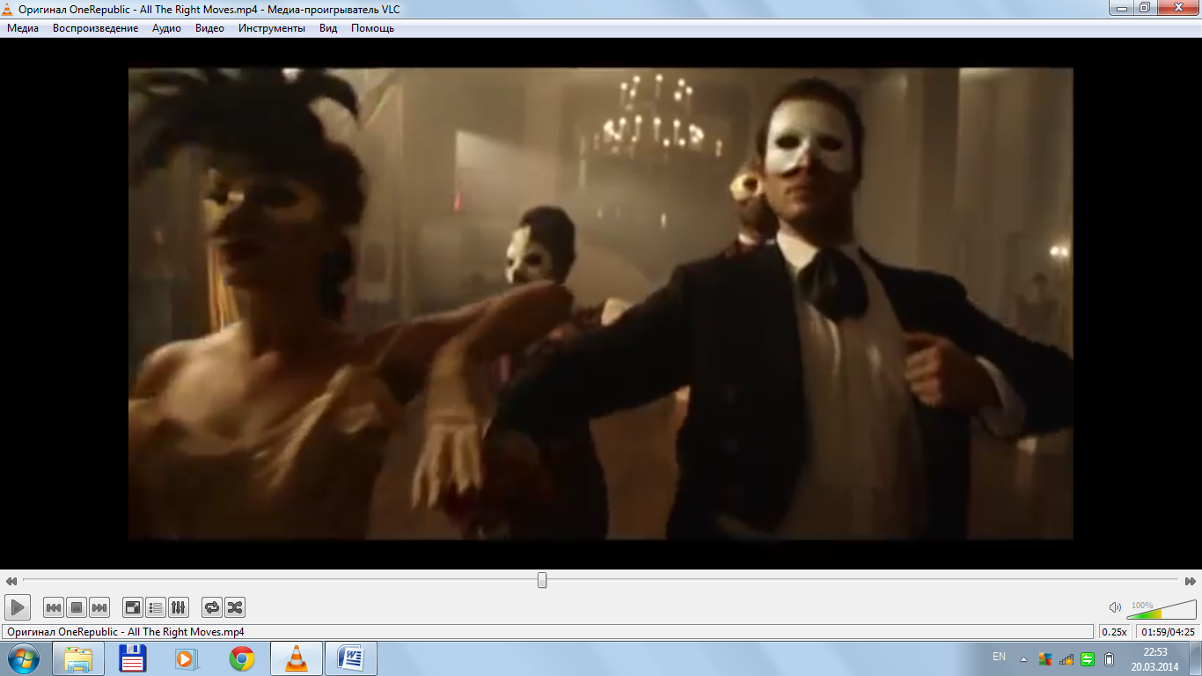Toggle shuffle random playback

tap(235, 607)
